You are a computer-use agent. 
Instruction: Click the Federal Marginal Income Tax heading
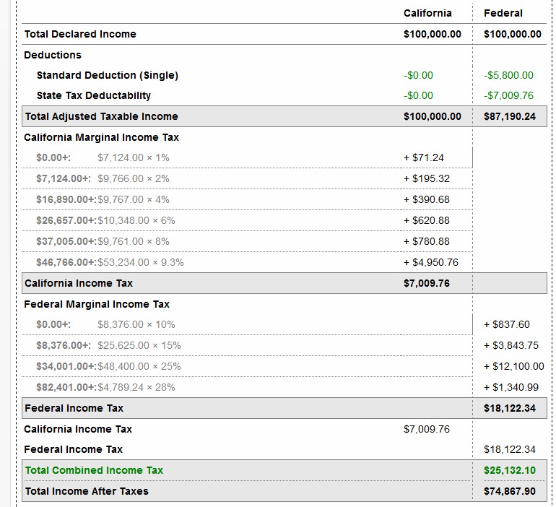97,304
